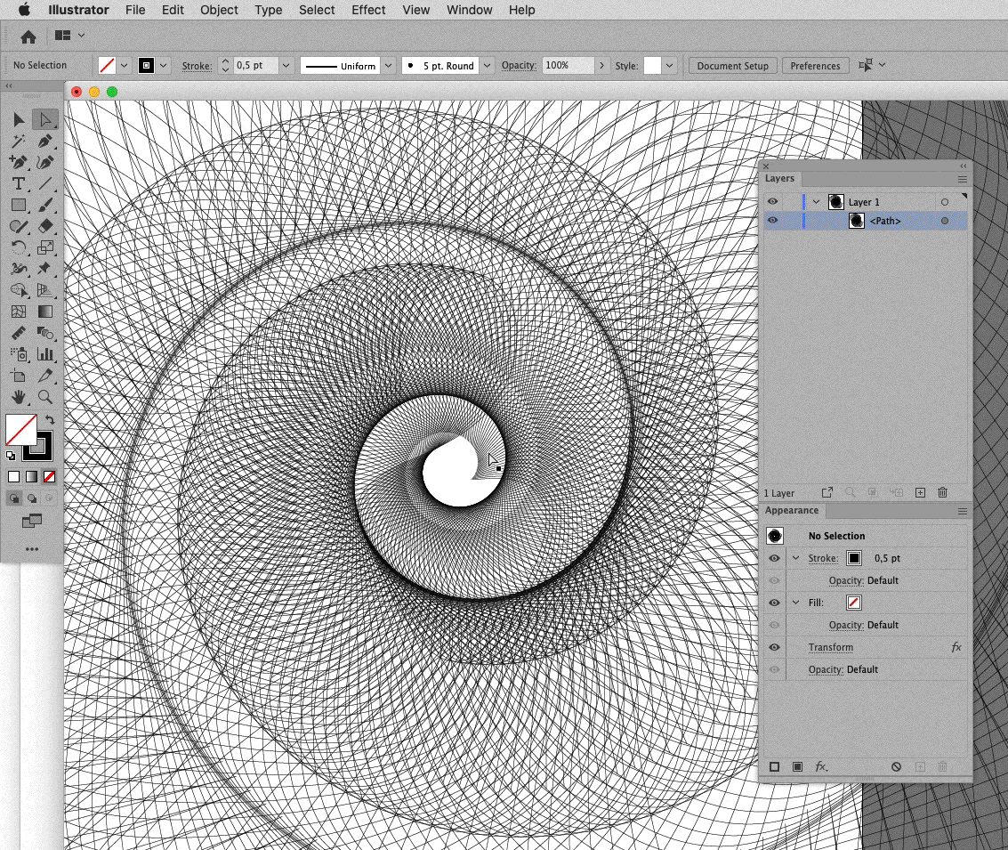This screenshot has height=850, width=1008.
Task: Collapse Fill row in Appearance panel
Action: [x=796, y=603]
